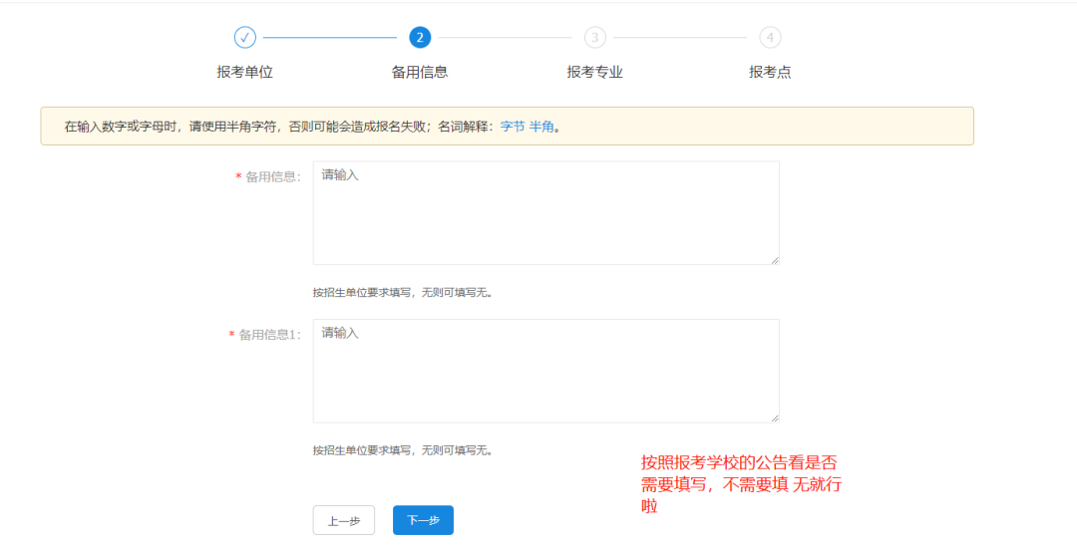This screenshot has height=556, width=1077.
Task: Click the red annotation text about 报考学校
Action: coord(740,484)
